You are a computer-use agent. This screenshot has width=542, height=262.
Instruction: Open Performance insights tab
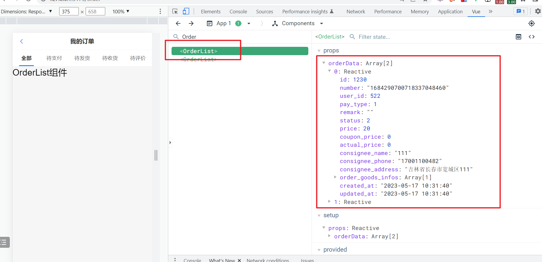click(308, 12)
